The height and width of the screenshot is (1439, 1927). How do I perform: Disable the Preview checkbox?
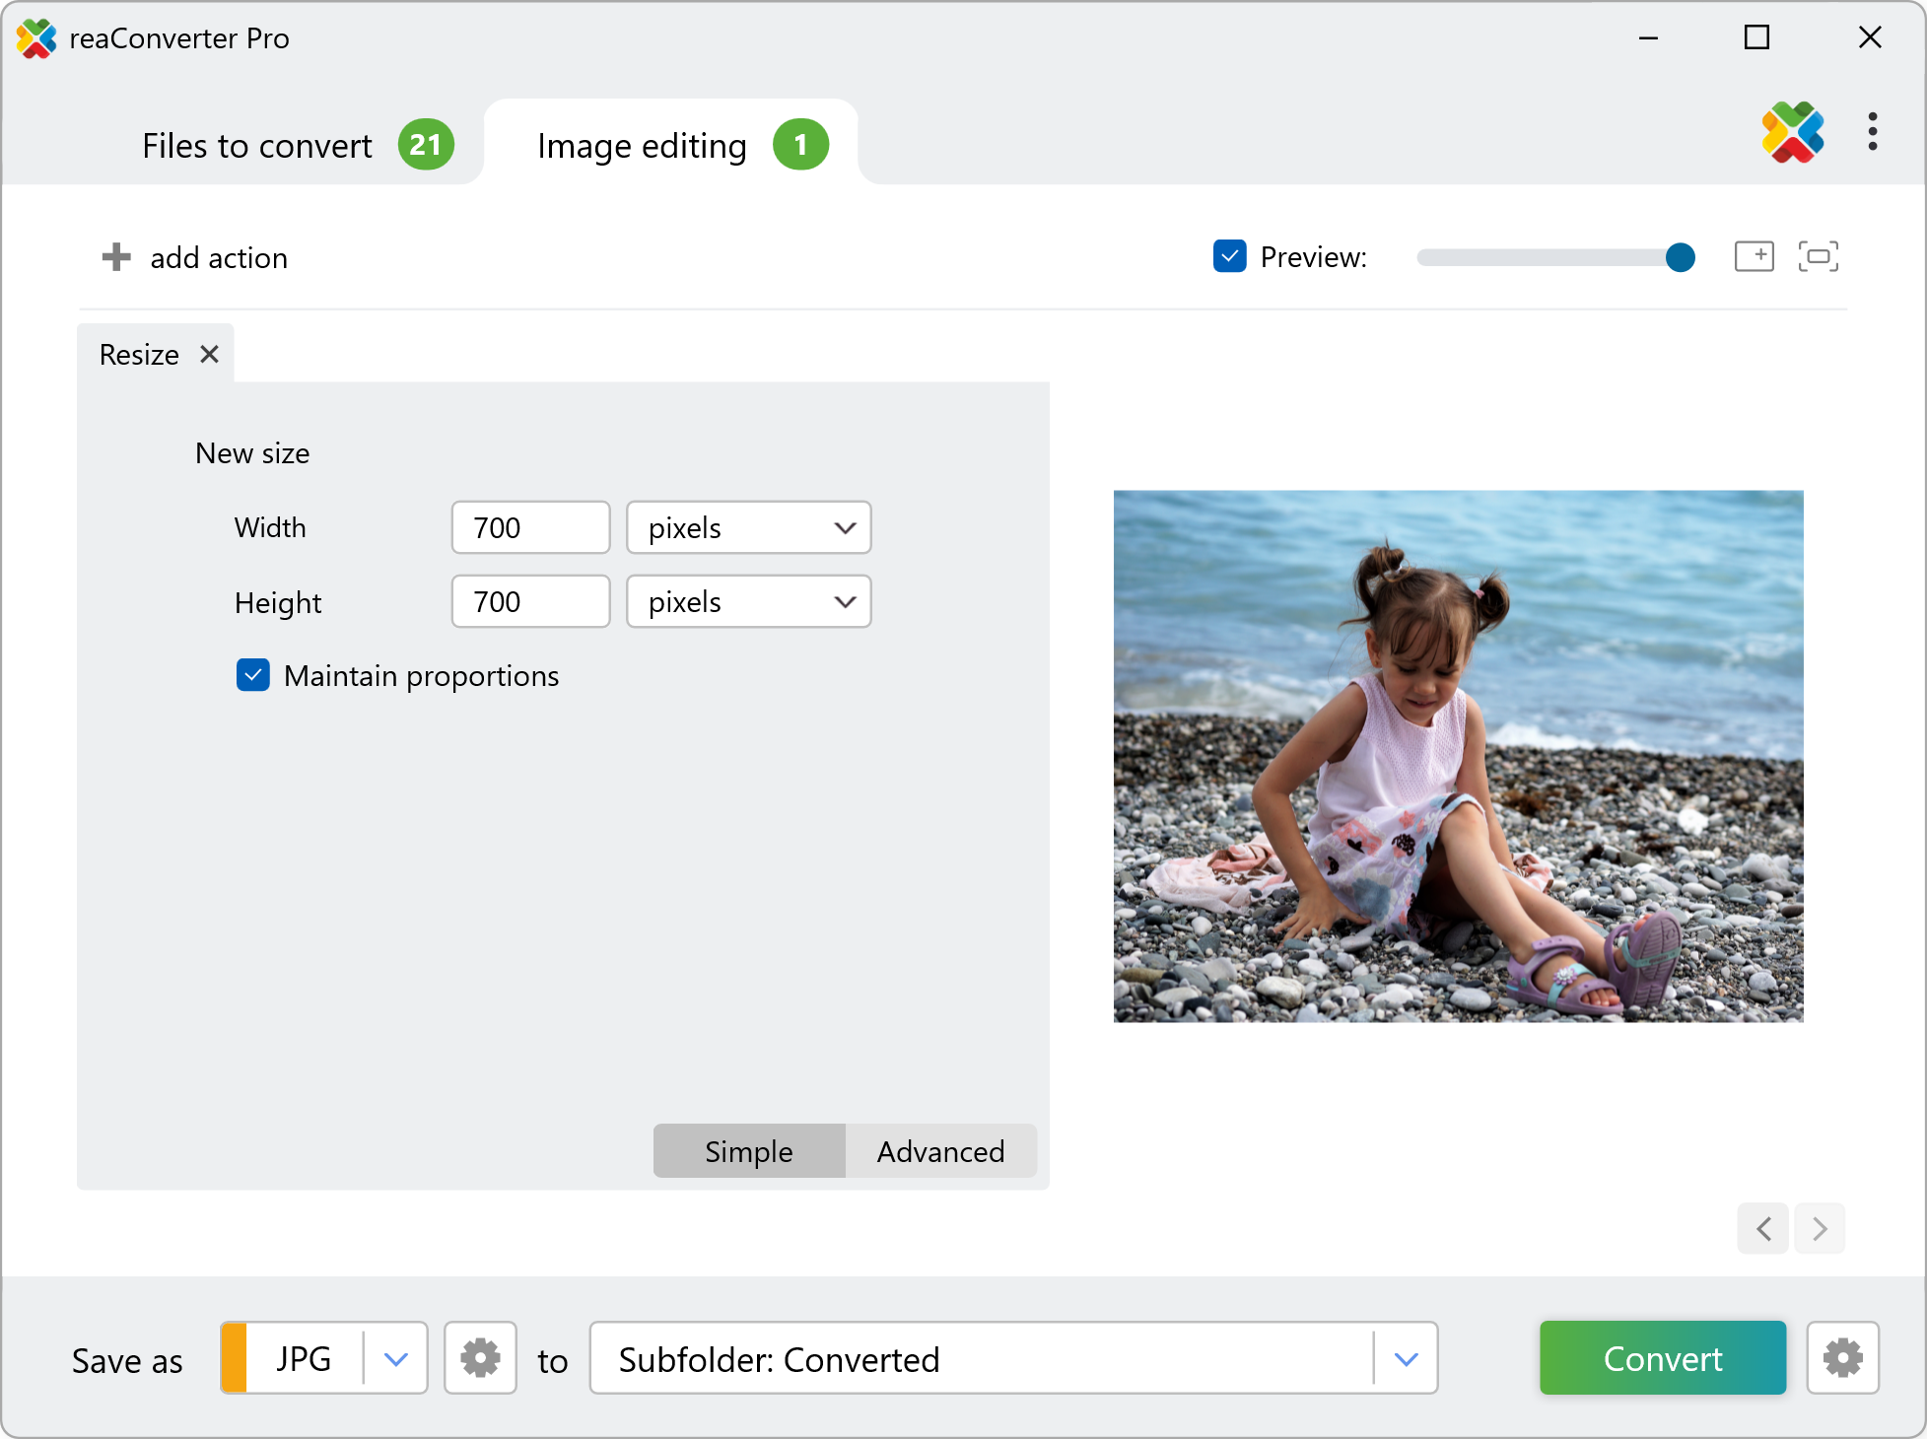(1229, 256)
